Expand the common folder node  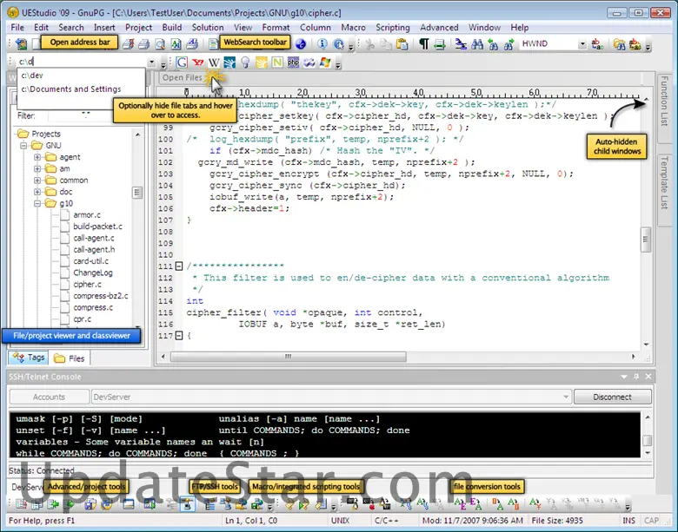pos(37,180)
